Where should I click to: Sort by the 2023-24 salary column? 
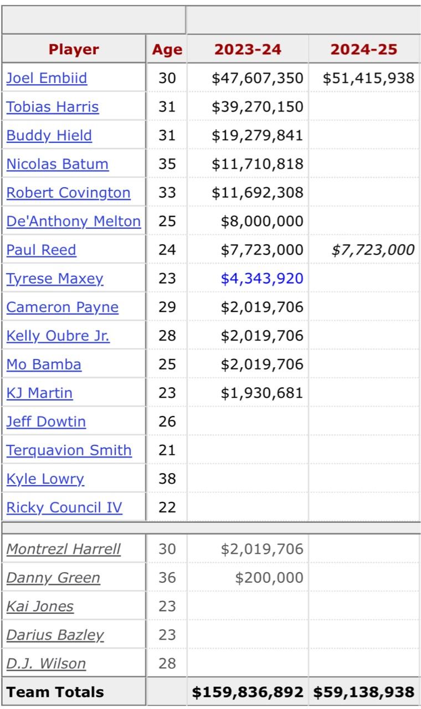click(x=248, y=49)
